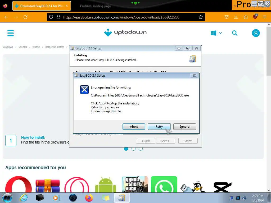Click the Firefox logo in title bar

tap(5, 6)
